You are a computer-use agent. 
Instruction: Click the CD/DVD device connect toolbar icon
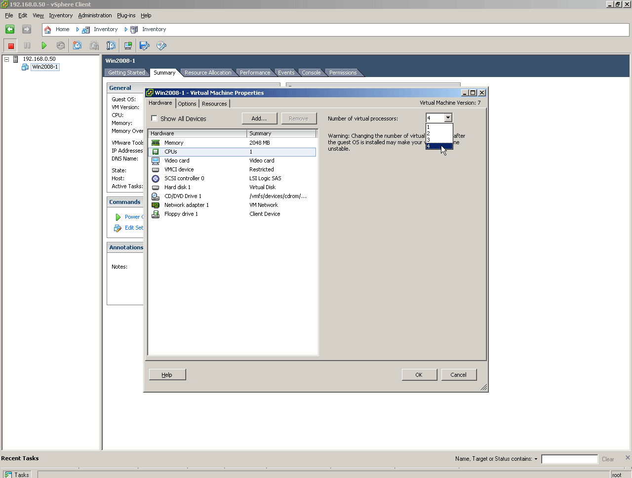(x=161, y=46)
